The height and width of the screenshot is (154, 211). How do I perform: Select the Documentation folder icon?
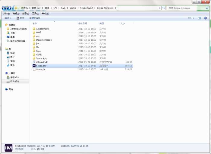(x=34, y=40)
